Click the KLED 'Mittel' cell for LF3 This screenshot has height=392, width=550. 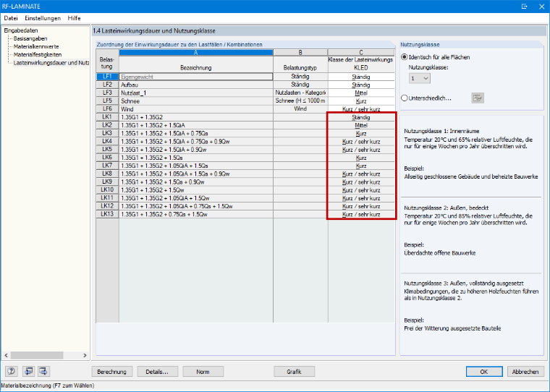click(361, 93)
